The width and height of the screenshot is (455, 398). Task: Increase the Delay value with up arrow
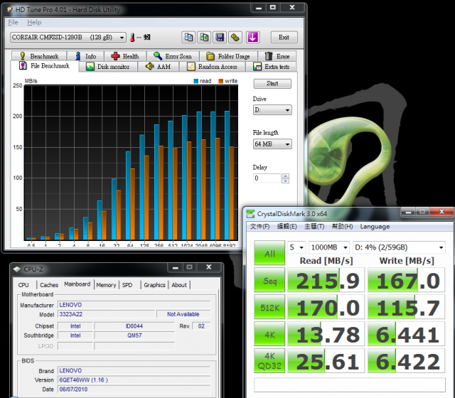[x=285, y=176]
